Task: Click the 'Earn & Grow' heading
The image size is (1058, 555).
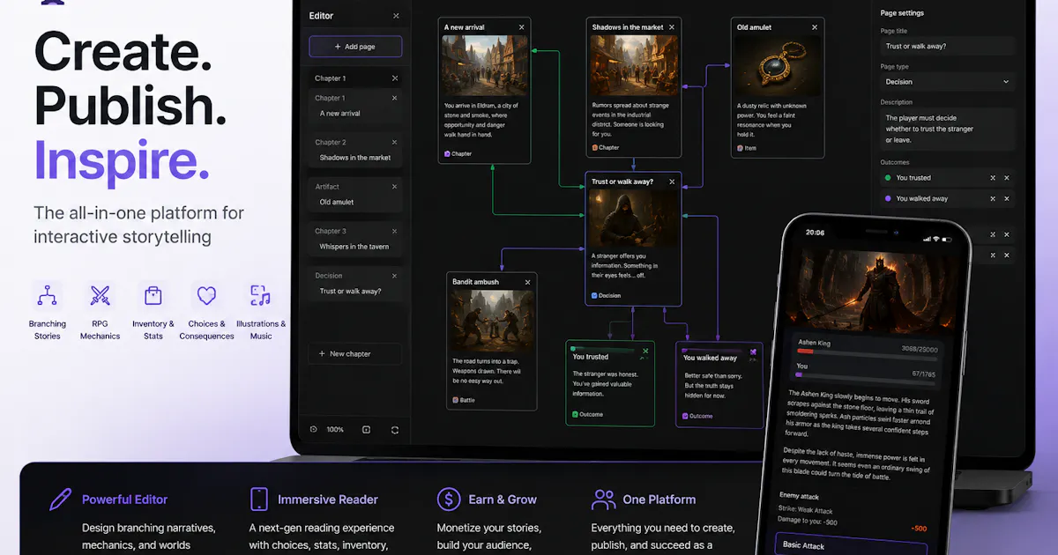Action: pyautogui.click(x=503, y=499)
